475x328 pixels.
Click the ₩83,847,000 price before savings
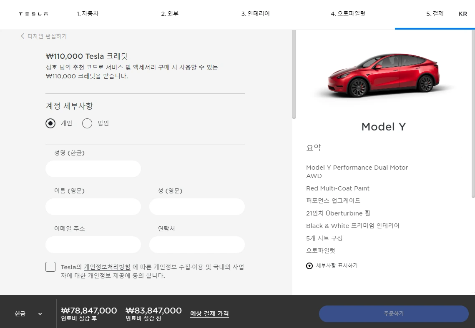click(x=153, y=310)
